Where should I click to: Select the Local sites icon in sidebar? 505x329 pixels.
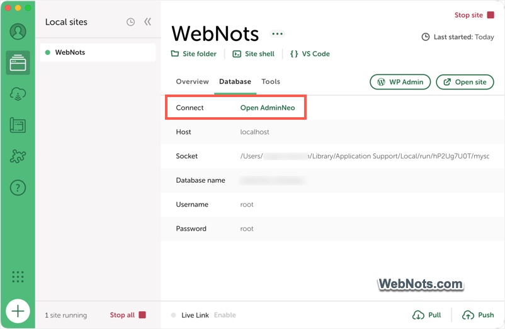(18, 63)
